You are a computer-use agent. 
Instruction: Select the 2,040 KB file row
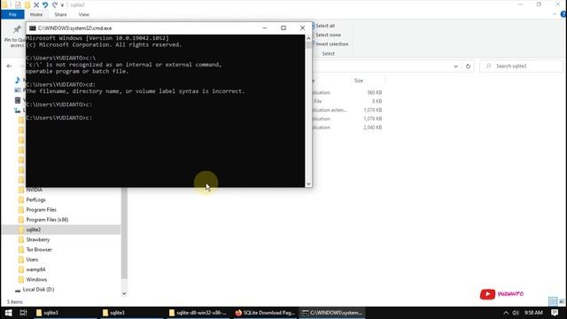[347, 128]
